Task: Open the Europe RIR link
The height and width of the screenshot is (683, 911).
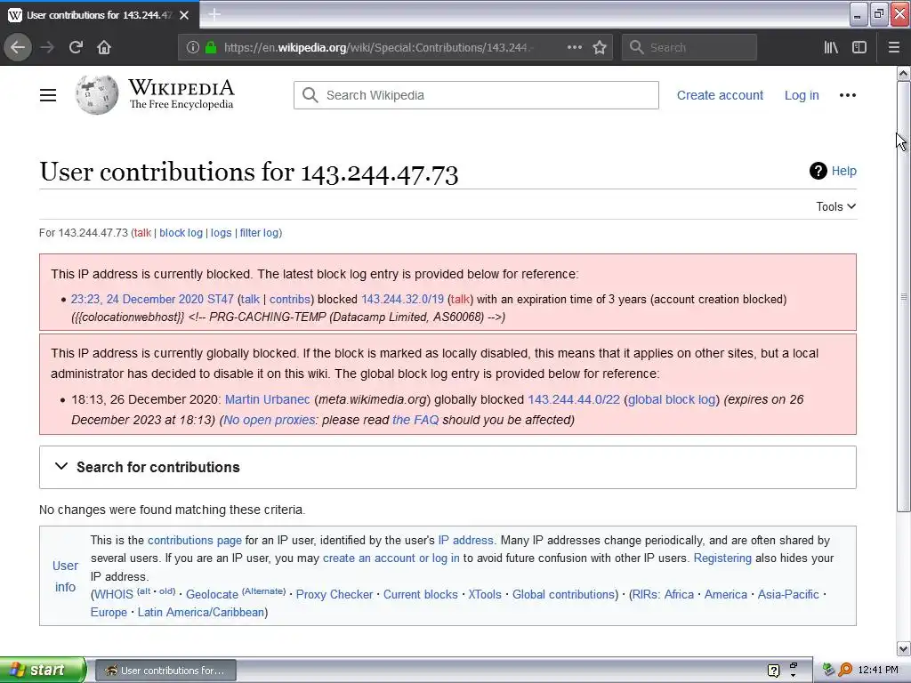Action: point(109,612)
